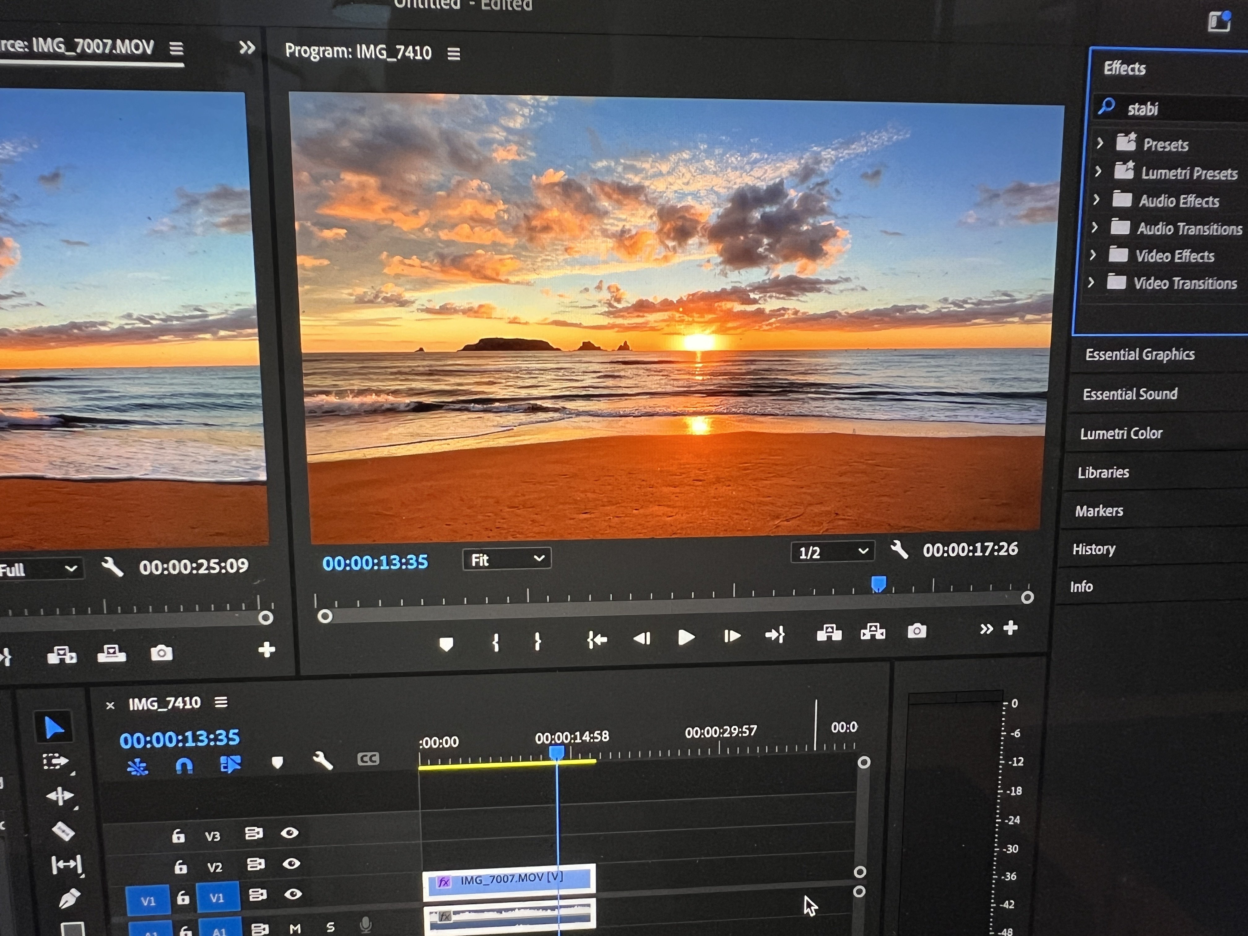Open the Essential Graphics panel
The image size is (1248, 936).
[x=1140, y=354]
